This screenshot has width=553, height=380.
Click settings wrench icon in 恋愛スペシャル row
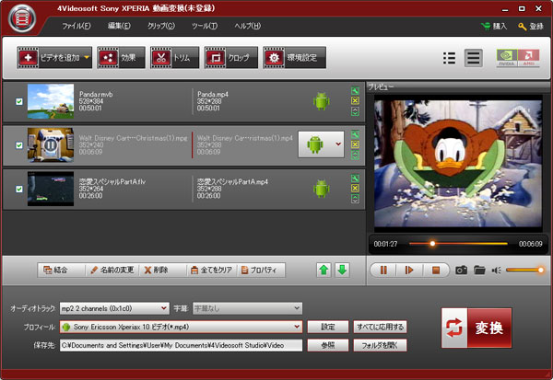point(355,178)
